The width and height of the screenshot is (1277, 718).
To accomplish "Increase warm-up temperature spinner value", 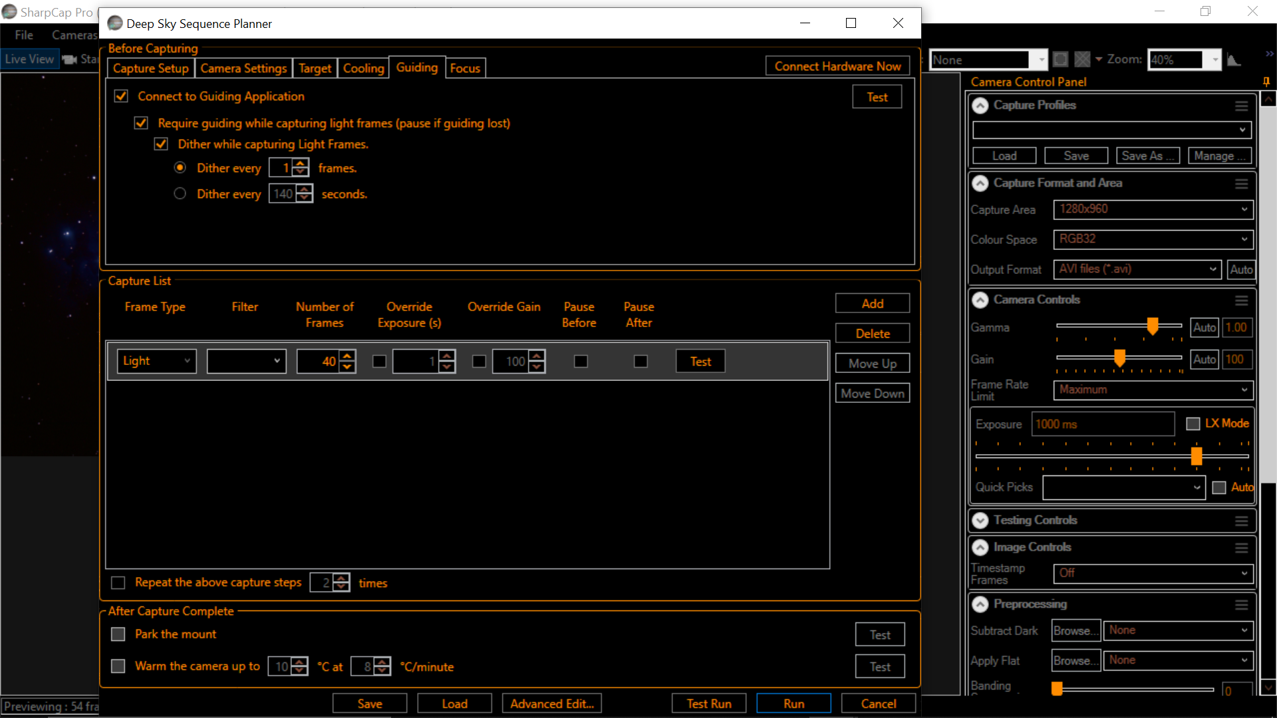I will click(x=300, y=661).
